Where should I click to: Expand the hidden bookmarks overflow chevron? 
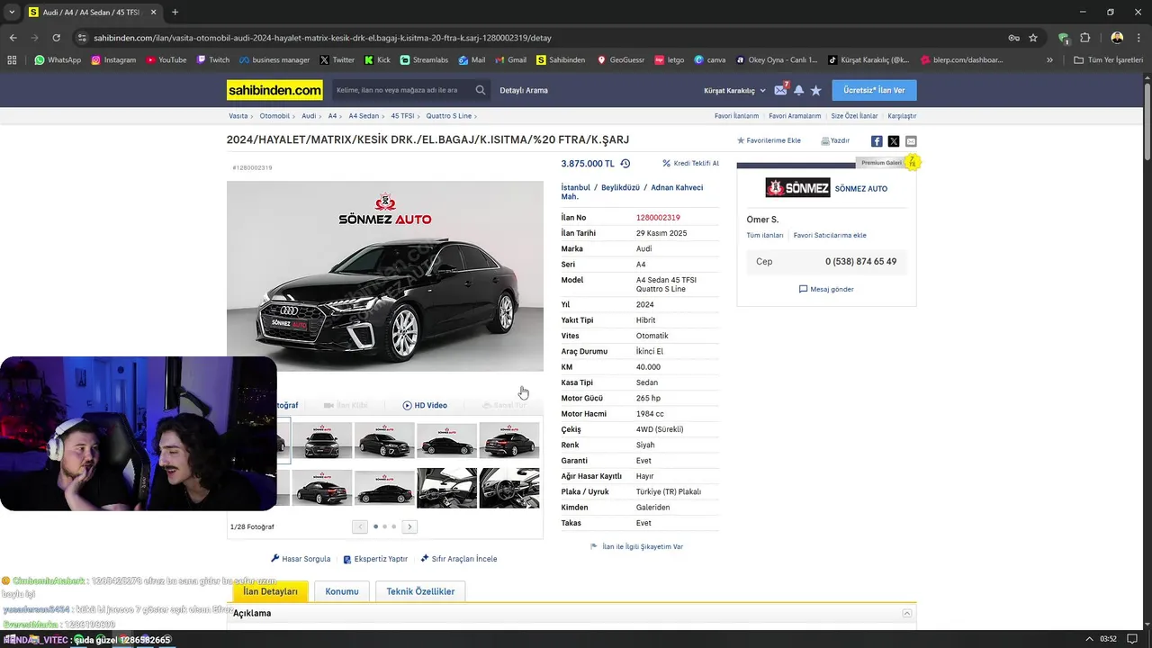click(x=1049, y=60)
